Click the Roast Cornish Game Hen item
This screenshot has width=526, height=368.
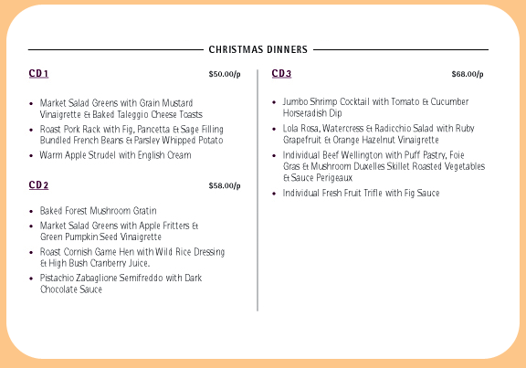tap(132, 258)
